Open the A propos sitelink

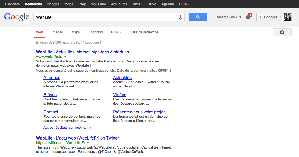click(x=52, y=77)
